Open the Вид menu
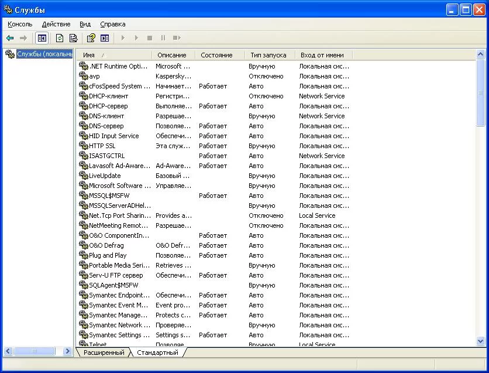489x373 pixels. 85,24
